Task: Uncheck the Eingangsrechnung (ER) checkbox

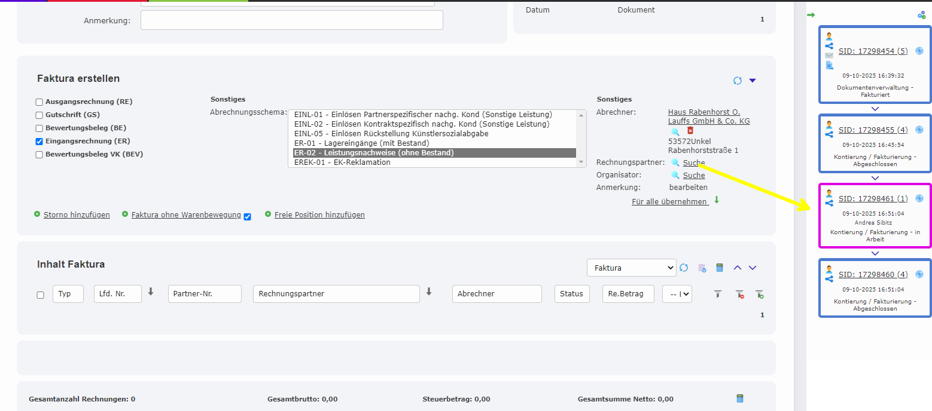Action: coord(39,142)
